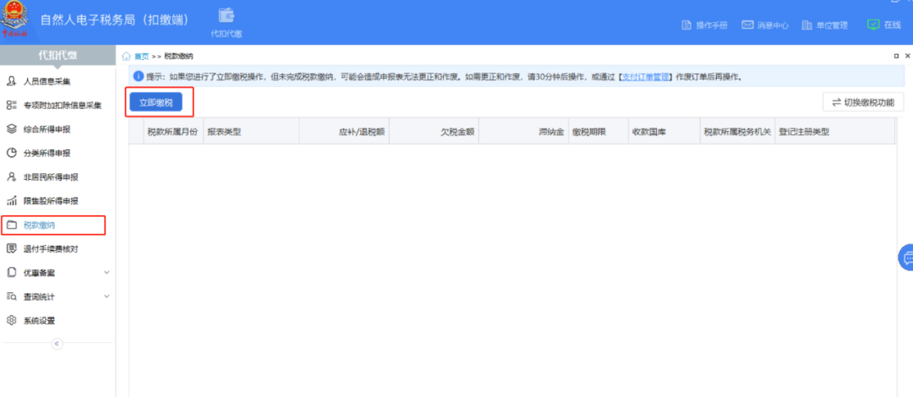Image resolution: width=913 pixels, height=397 pixels.
Task: Open 消息中心 message center
Action: pyautogui.click(x=765, y=25)
